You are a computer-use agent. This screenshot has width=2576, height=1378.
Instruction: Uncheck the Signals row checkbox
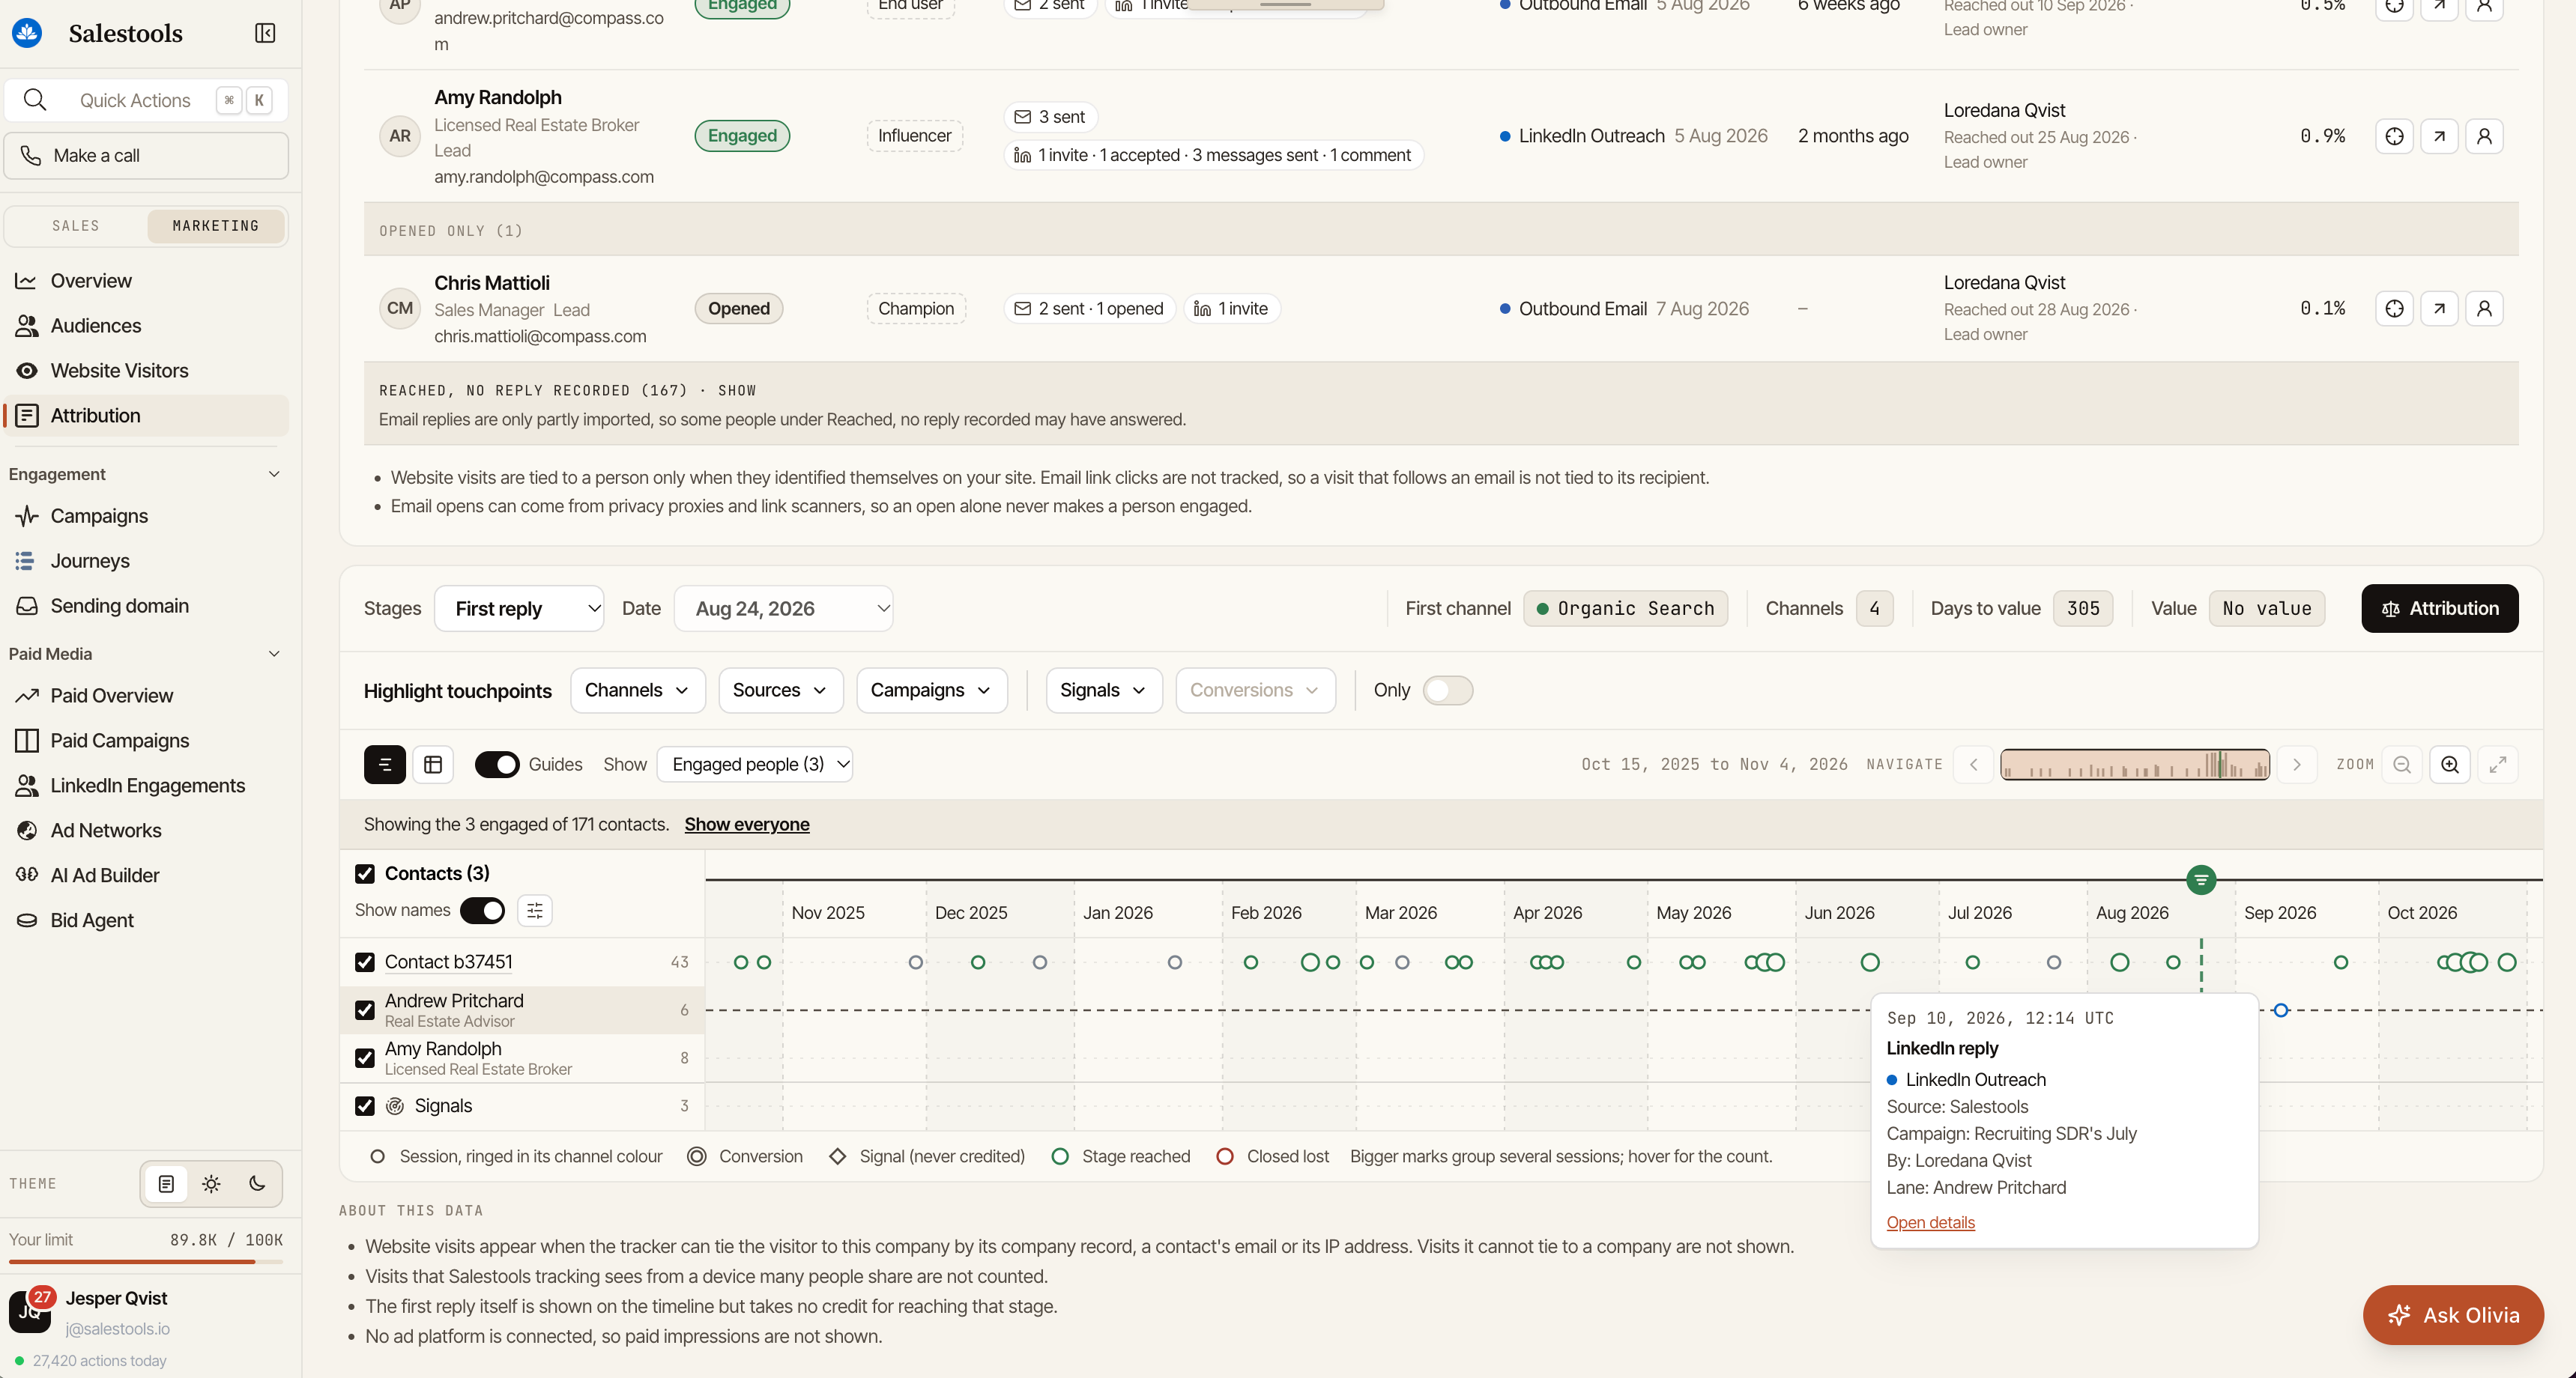coord(365,1106)
